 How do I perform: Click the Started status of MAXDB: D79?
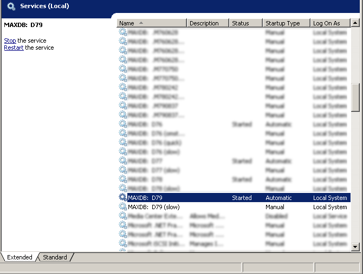click(x=242, y=198)
